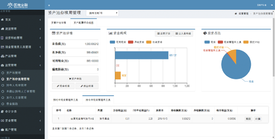Switch to the 资管计划详情 tab
Screen dimensions: 275x139
[x=58, y=23]
